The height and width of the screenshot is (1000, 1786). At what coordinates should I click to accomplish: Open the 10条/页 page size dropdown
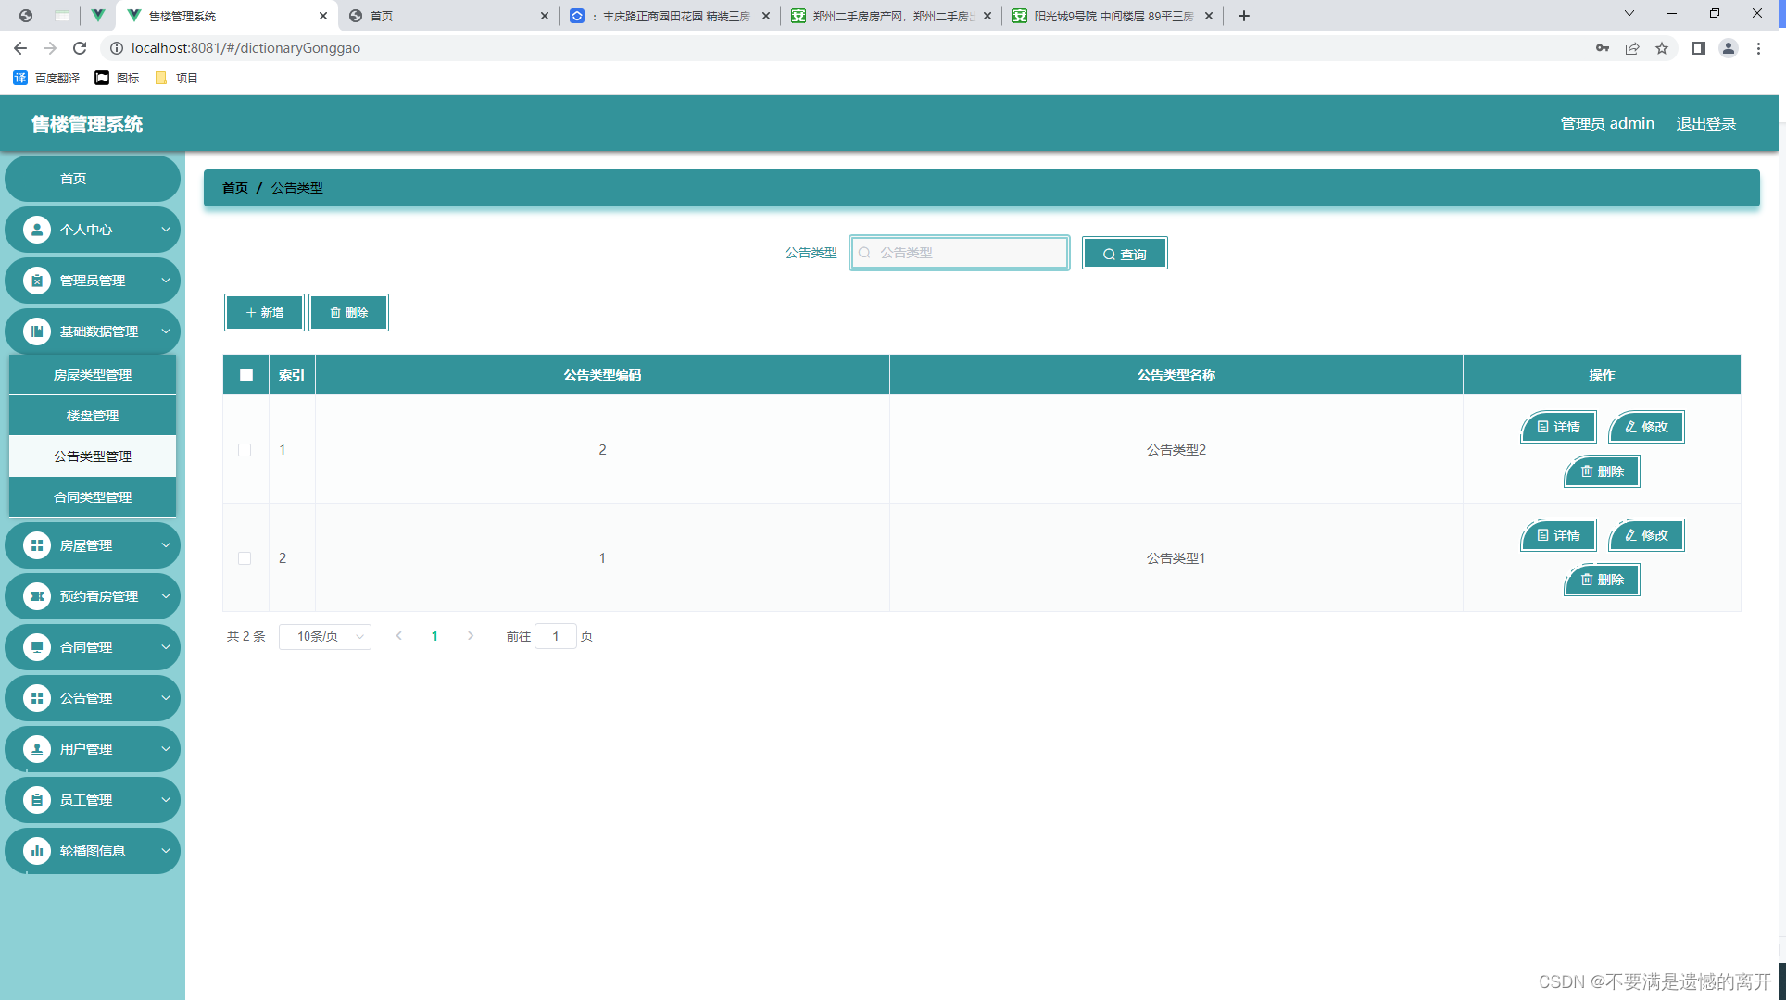tap(324, 636)
